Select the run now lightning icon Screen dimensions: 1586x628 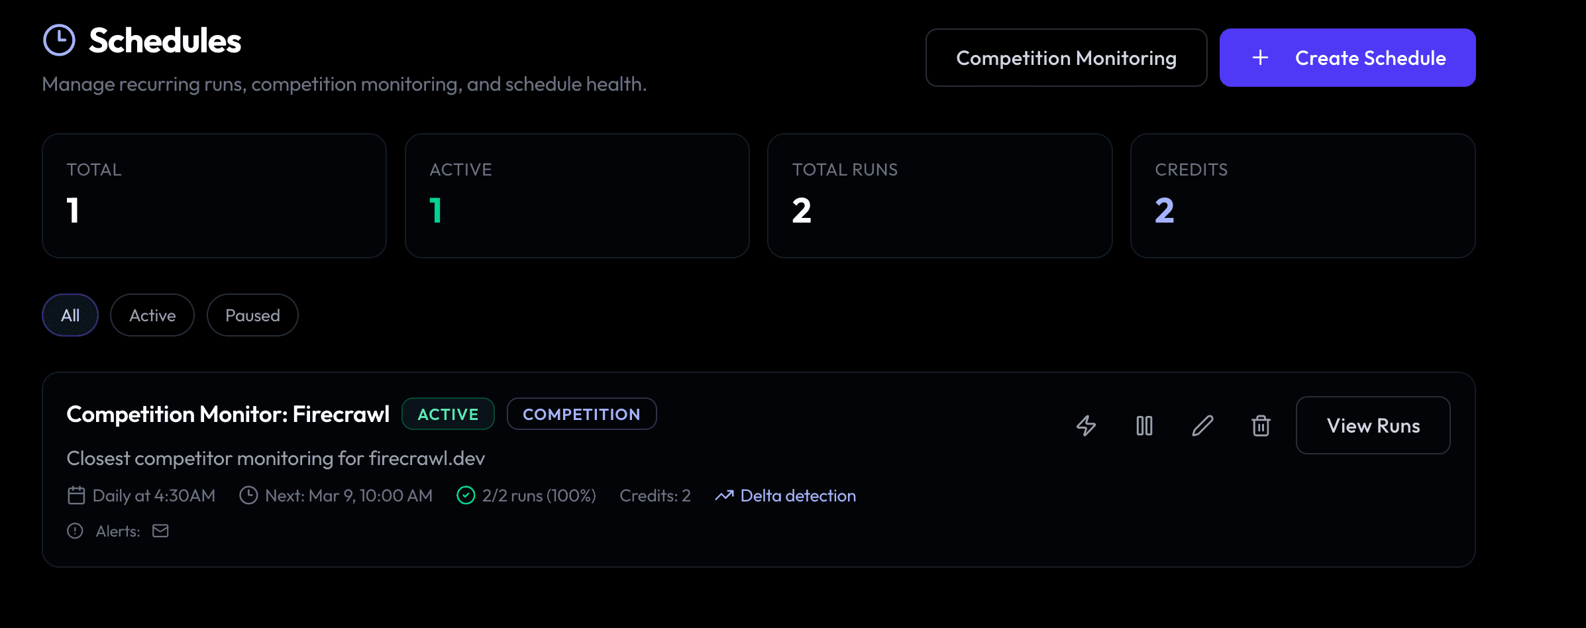1086,426
